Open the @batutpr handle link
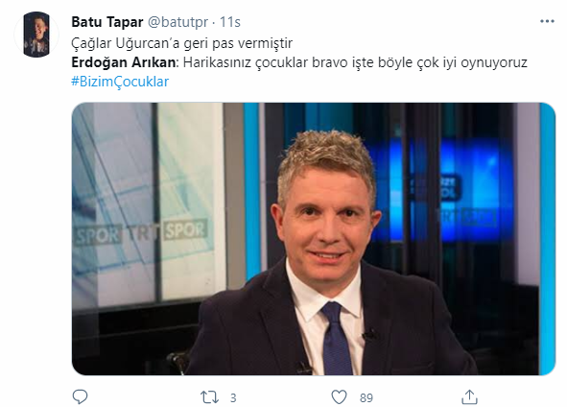Image resolution: width=567 pixels, height=407 pixels. point(177,22)
